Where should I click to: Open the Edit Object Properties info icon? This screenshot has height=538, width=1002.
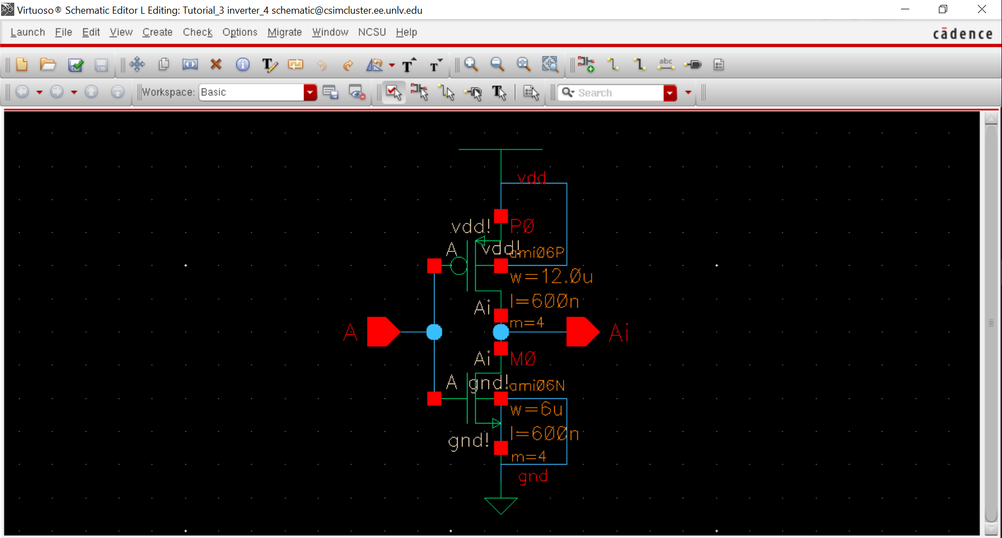coord(243,65)
